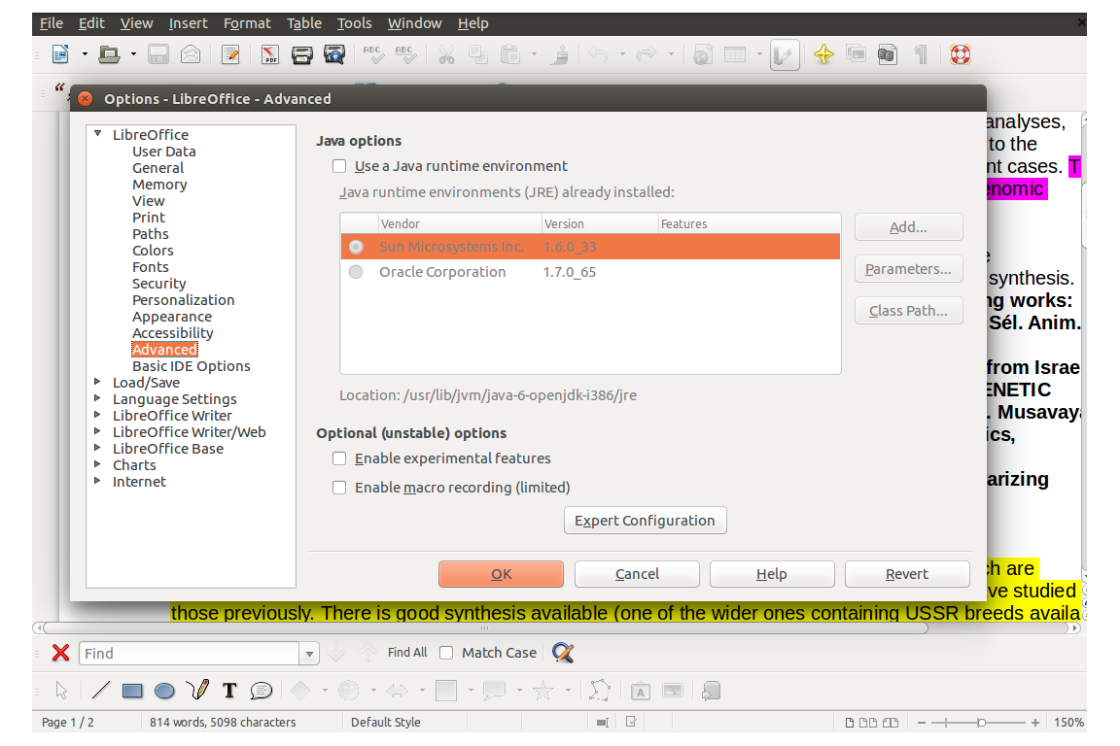Click the Formatting Marks pilcrow icon
This screenshot has height=746, width=1120.
click(x=921, y=54)
